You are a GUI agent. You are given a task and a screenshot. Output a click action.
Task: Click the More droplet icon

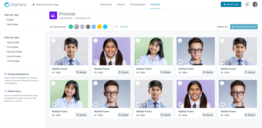point(122,27)
